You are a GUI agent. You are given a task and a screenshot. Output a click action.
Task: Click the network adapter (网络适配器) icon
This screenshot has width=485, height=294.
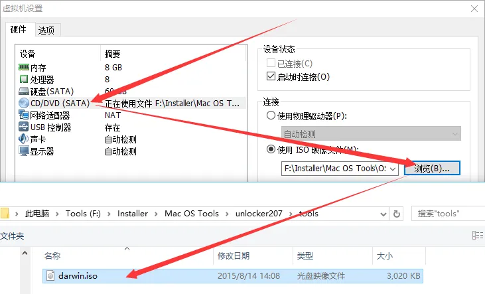click(x=24, y=115)
